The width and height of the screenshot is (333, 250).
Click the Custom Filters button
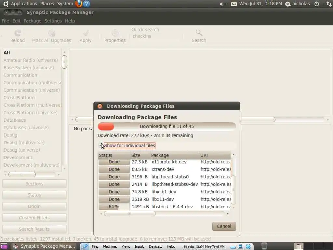point(34,218)
